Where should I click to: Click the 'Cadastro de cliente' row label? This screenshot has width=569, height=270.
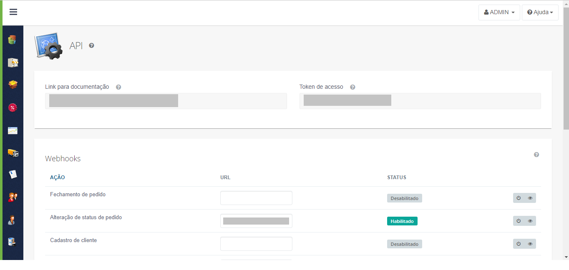pyautogui.click(x=73, y=240)
